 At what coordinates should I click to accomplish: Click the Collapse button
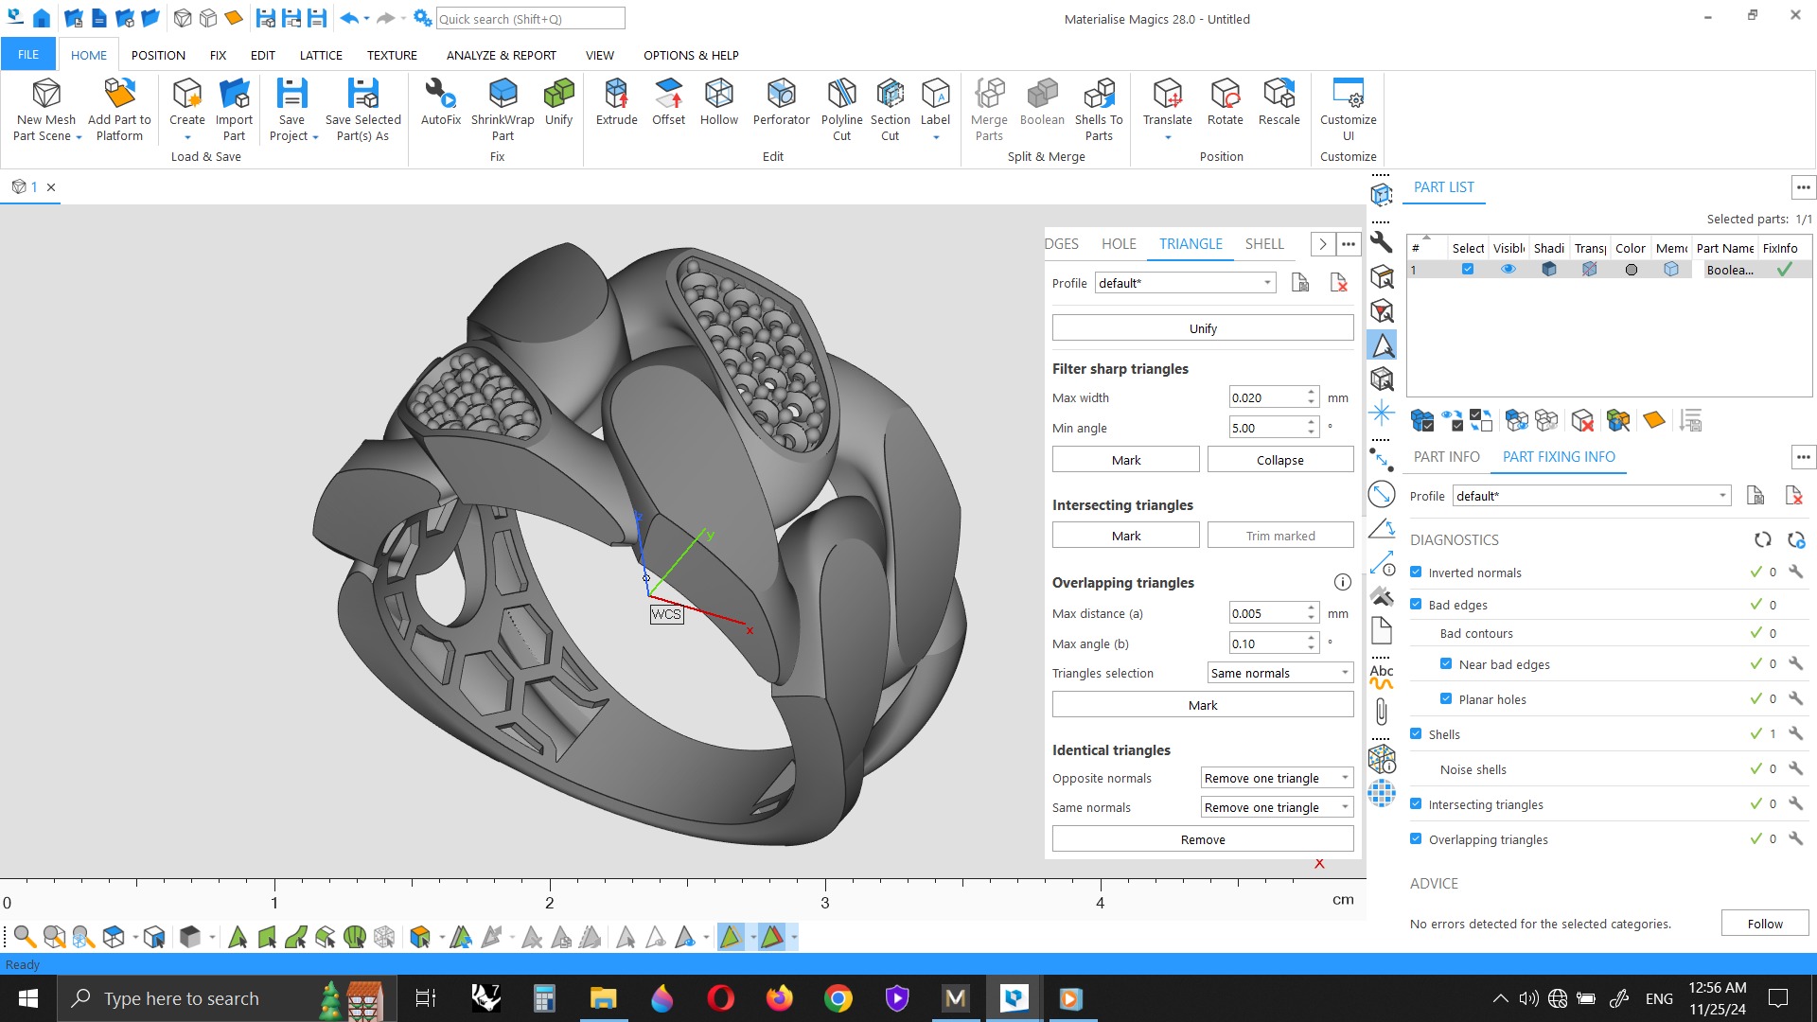click(1280, 460)
